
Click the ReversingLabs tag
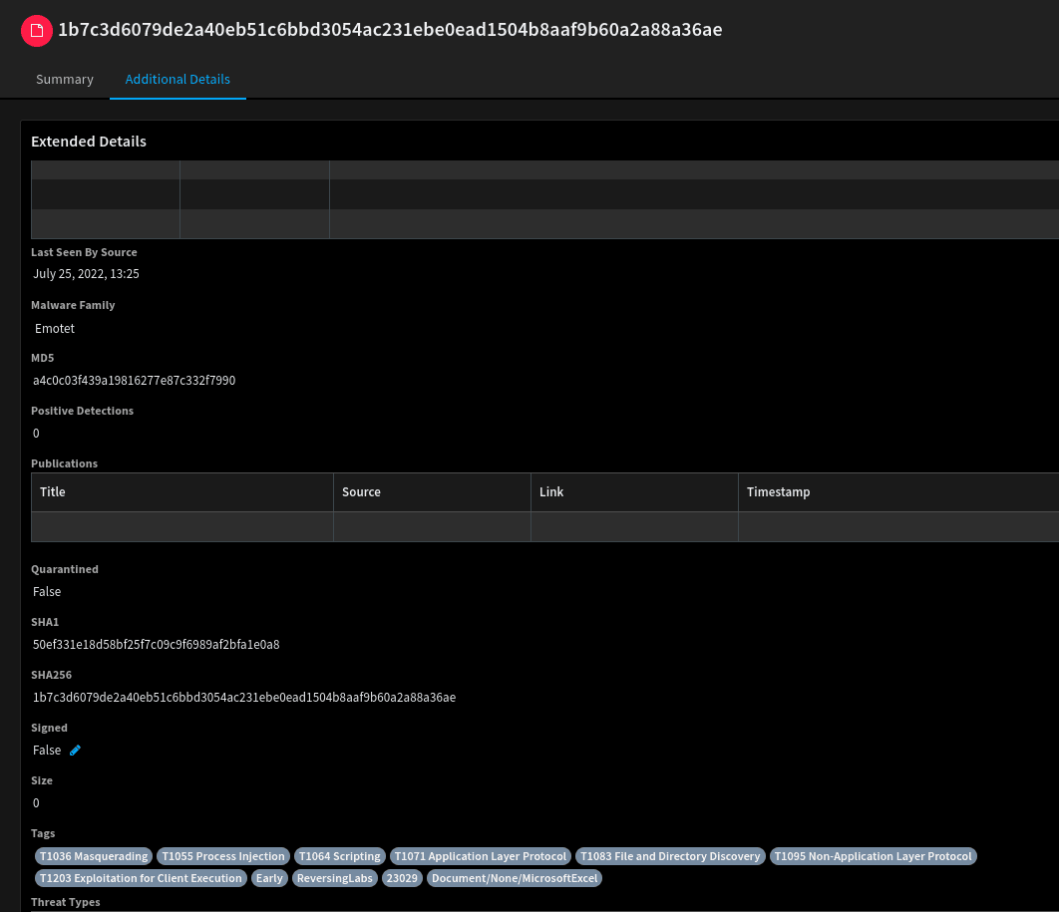(334, 877)
